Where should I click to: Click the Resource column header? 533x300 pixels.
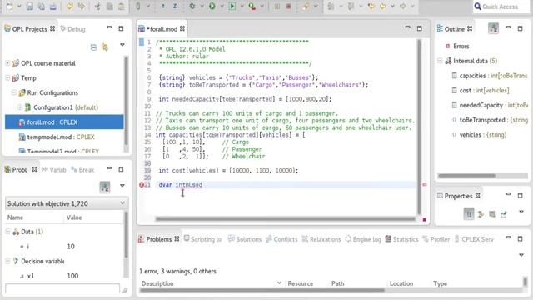point(300,283)
